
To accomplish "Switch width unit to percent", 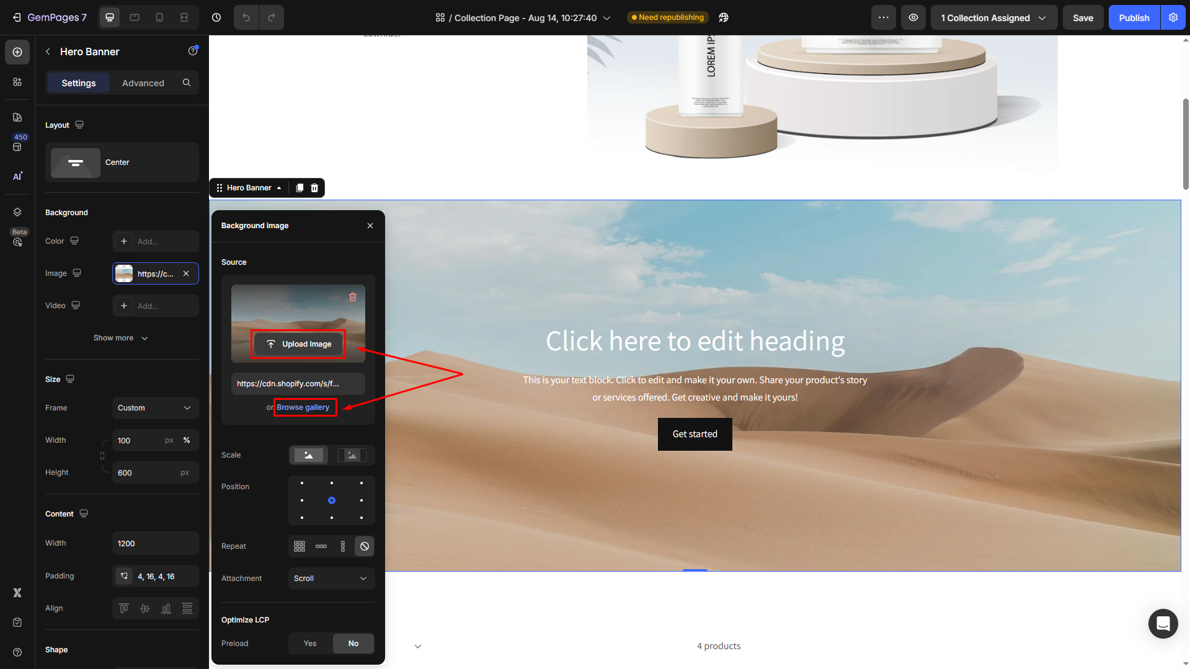I will click(x=186, y=440).
